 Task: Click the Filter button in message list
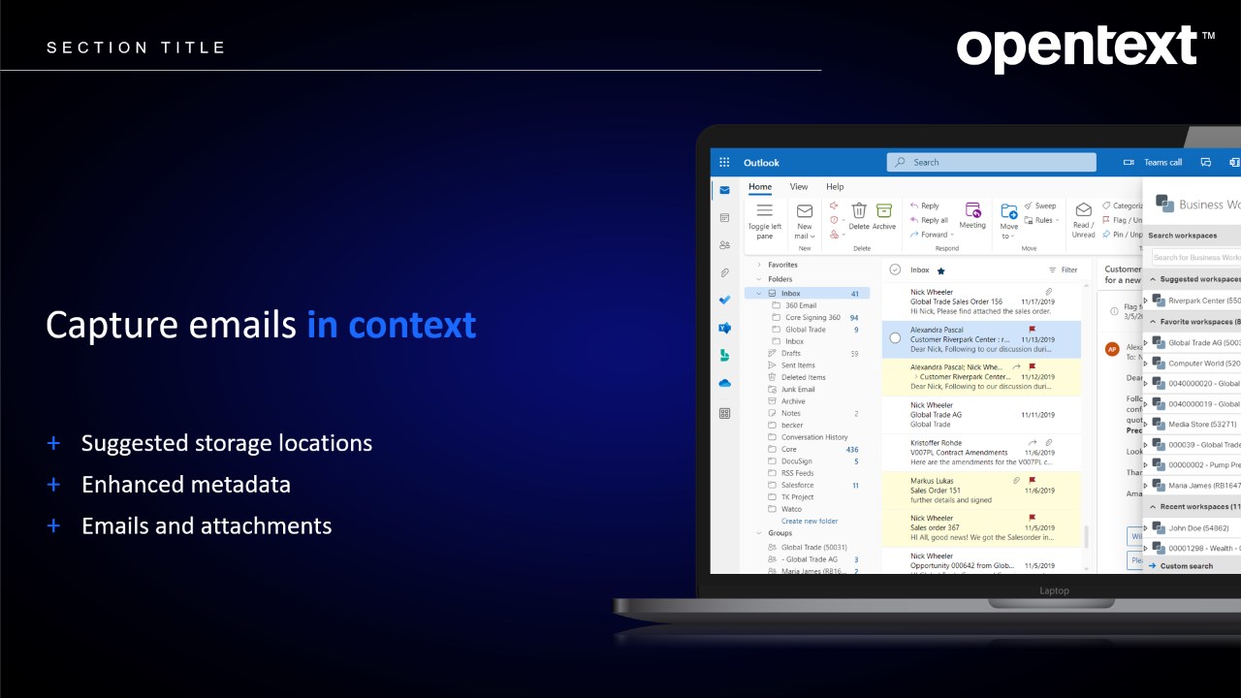coord(1064,270)
